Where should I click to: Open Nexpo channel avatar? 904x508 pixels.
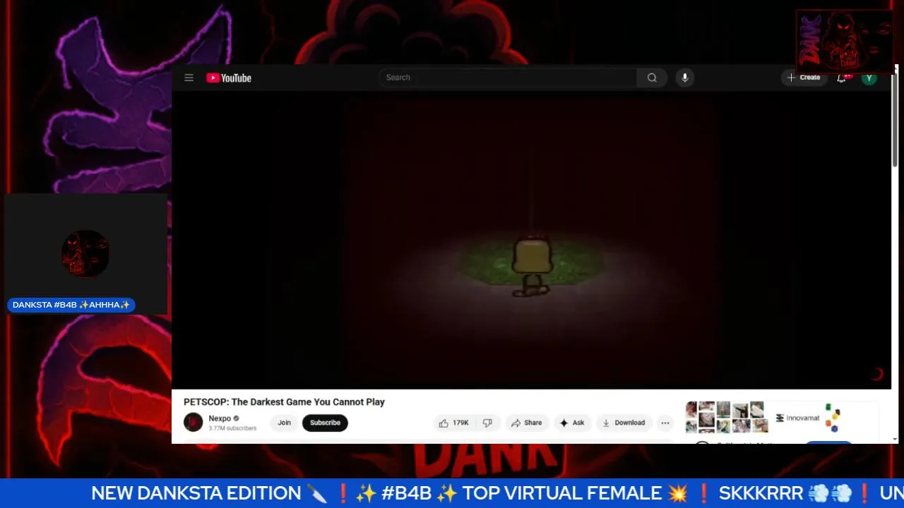pos(193,423)
